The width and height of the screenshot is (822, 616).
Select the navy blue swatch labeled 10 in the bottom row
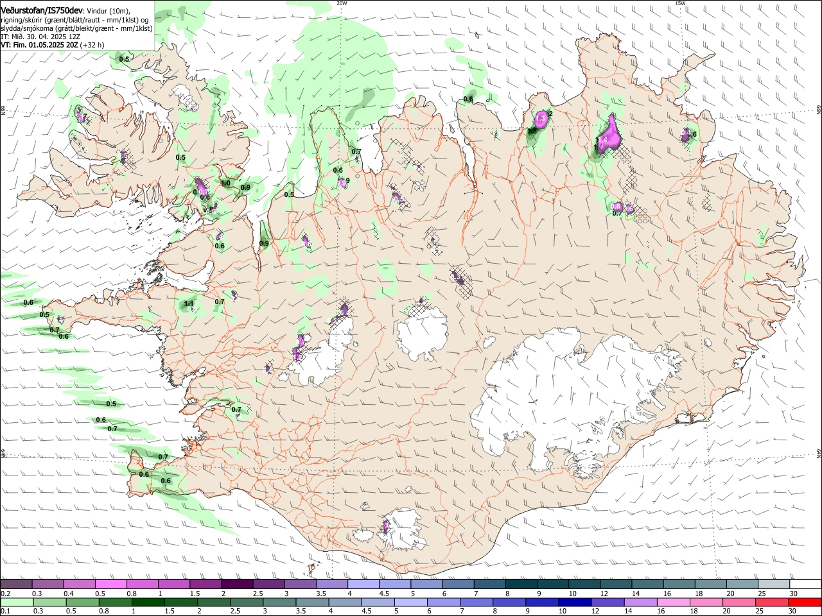pos(574,602)
